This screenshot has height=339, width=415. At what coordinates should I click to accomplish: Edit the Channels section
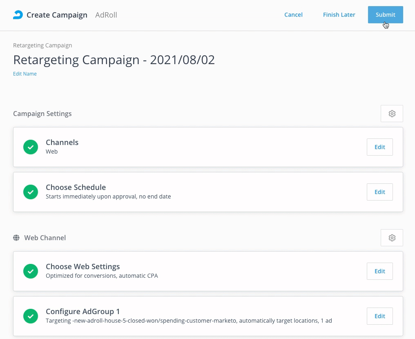[379, 147]
